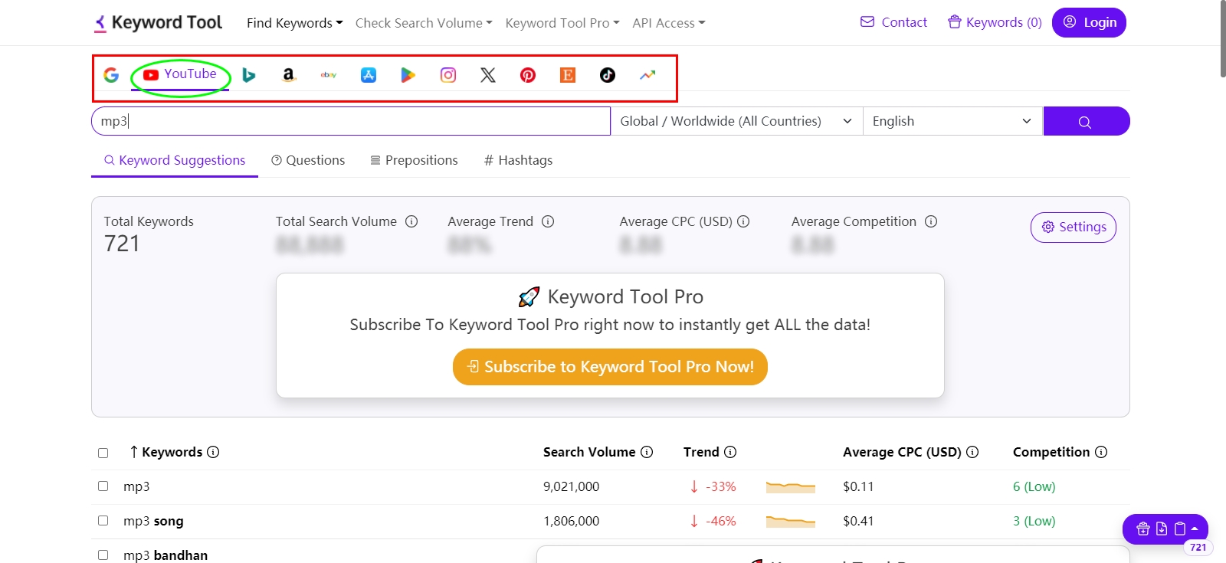Image resolution: width=1226 pixels, height=563 pixels.
Task: Open the Prepositions tab
Action: (x=414, y=160)
